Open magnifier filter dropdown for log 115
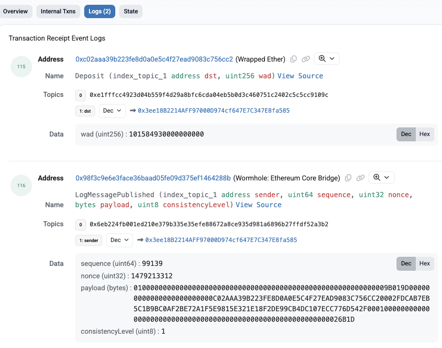This screenshot has width=442, height=348. (326, 59)
